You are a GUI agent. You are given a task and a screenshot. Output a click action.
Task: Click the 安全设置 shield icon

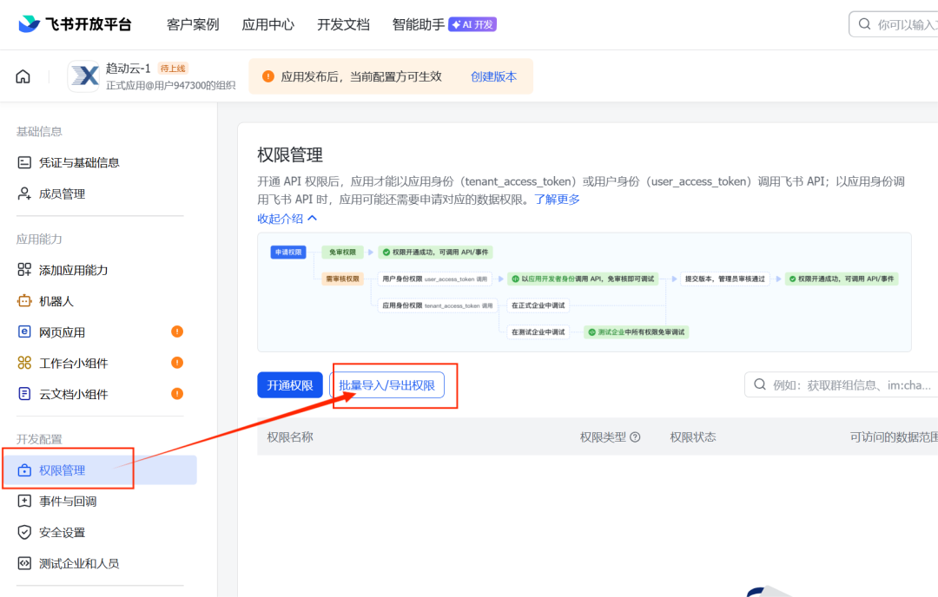pos(24,532)
